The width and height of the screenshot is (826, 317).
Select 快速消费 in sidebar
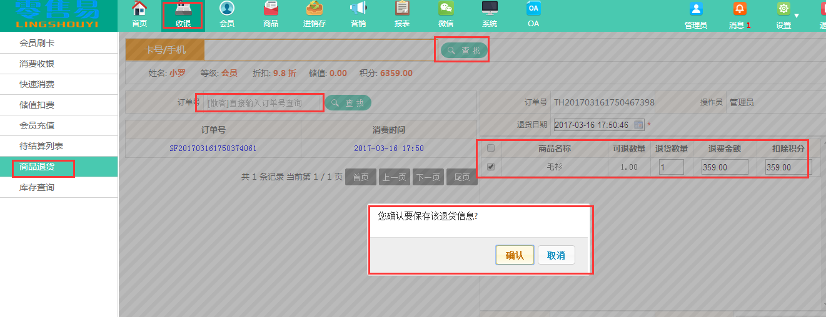point(59,84)
